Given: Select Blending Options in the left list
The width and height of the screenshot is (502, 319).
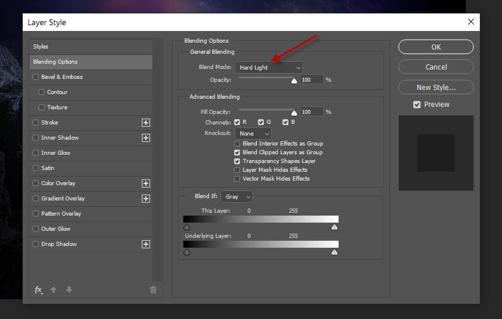Looking at the screenshot, I should tap(90, 62).
